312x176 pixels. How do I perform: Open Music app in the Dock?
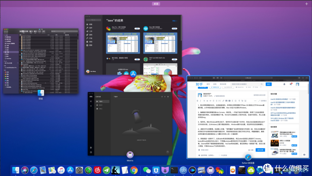click(x=61, y=170)
